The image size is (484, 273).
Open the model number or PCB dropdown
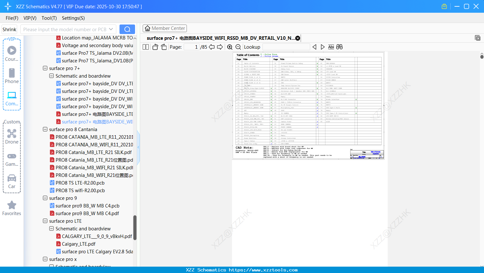click(x=111, y=29)
